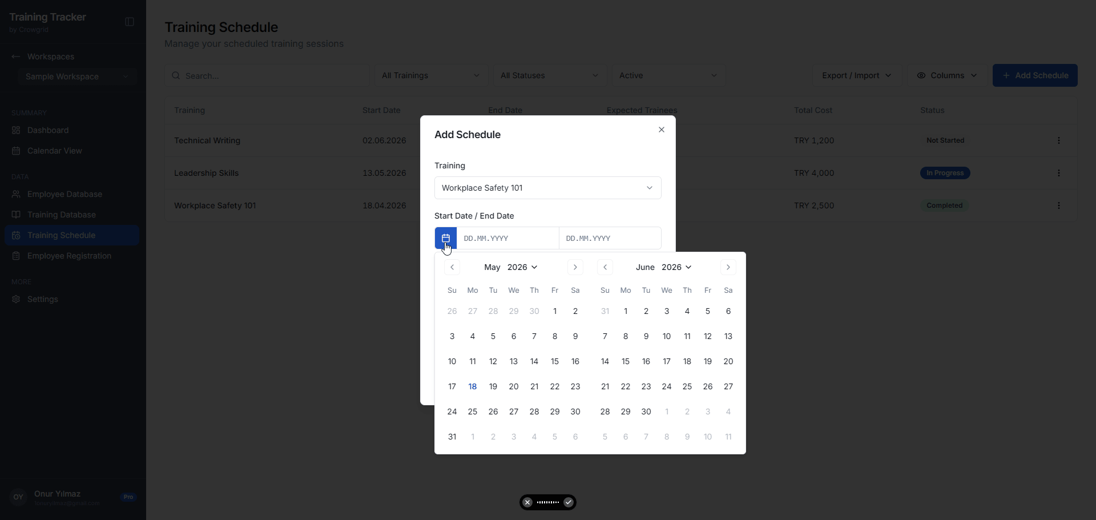Click the Completed status badge

click(945, 205)
